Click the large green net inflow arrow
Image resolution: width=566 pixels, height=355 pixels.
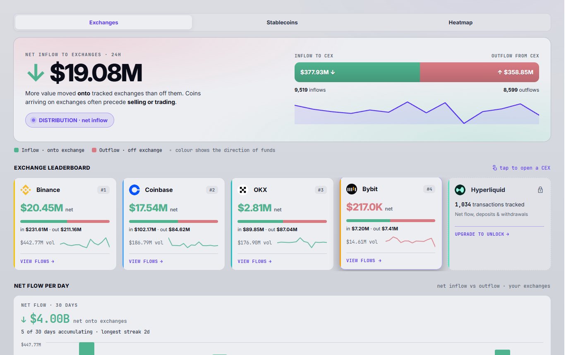(36, 73)
